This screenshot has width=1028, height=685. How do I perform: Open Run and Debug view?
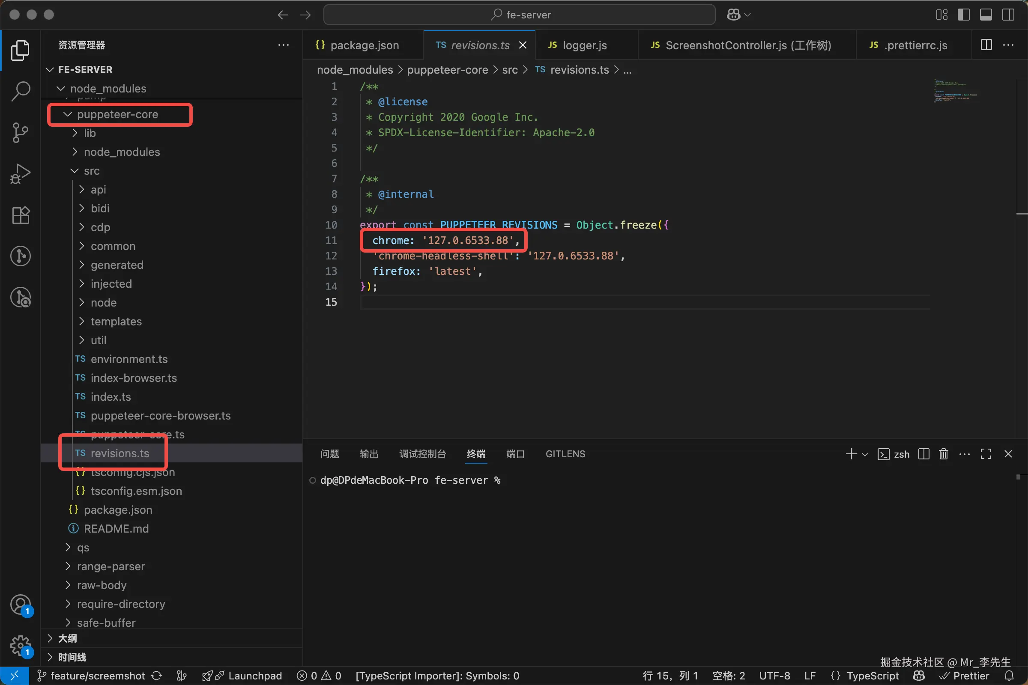click(x=20, y=173)
